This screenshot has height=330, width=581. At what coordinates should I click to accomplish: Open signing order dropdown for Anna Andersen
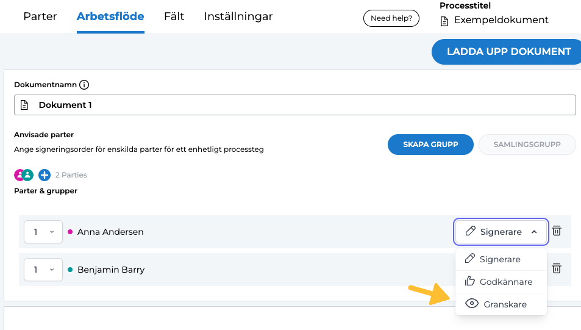[43, 232]
